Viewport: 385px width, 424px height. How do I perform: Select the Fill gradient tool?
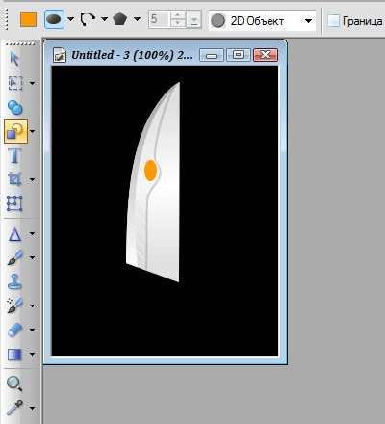click(x=14, y=355)
